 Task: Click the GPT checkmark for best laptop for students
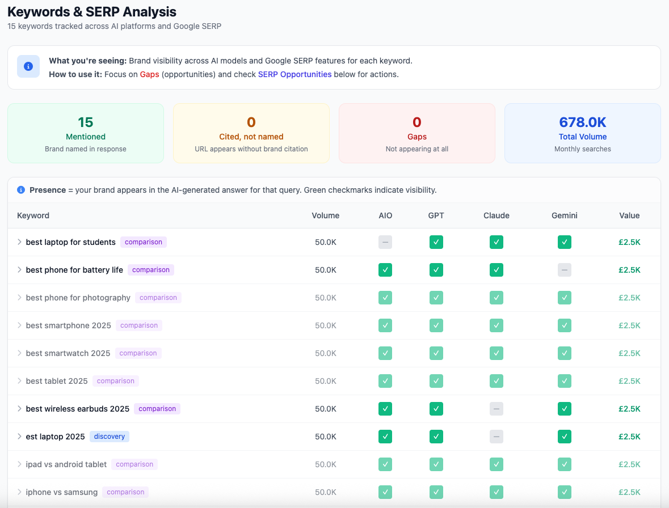coord(436,242)
